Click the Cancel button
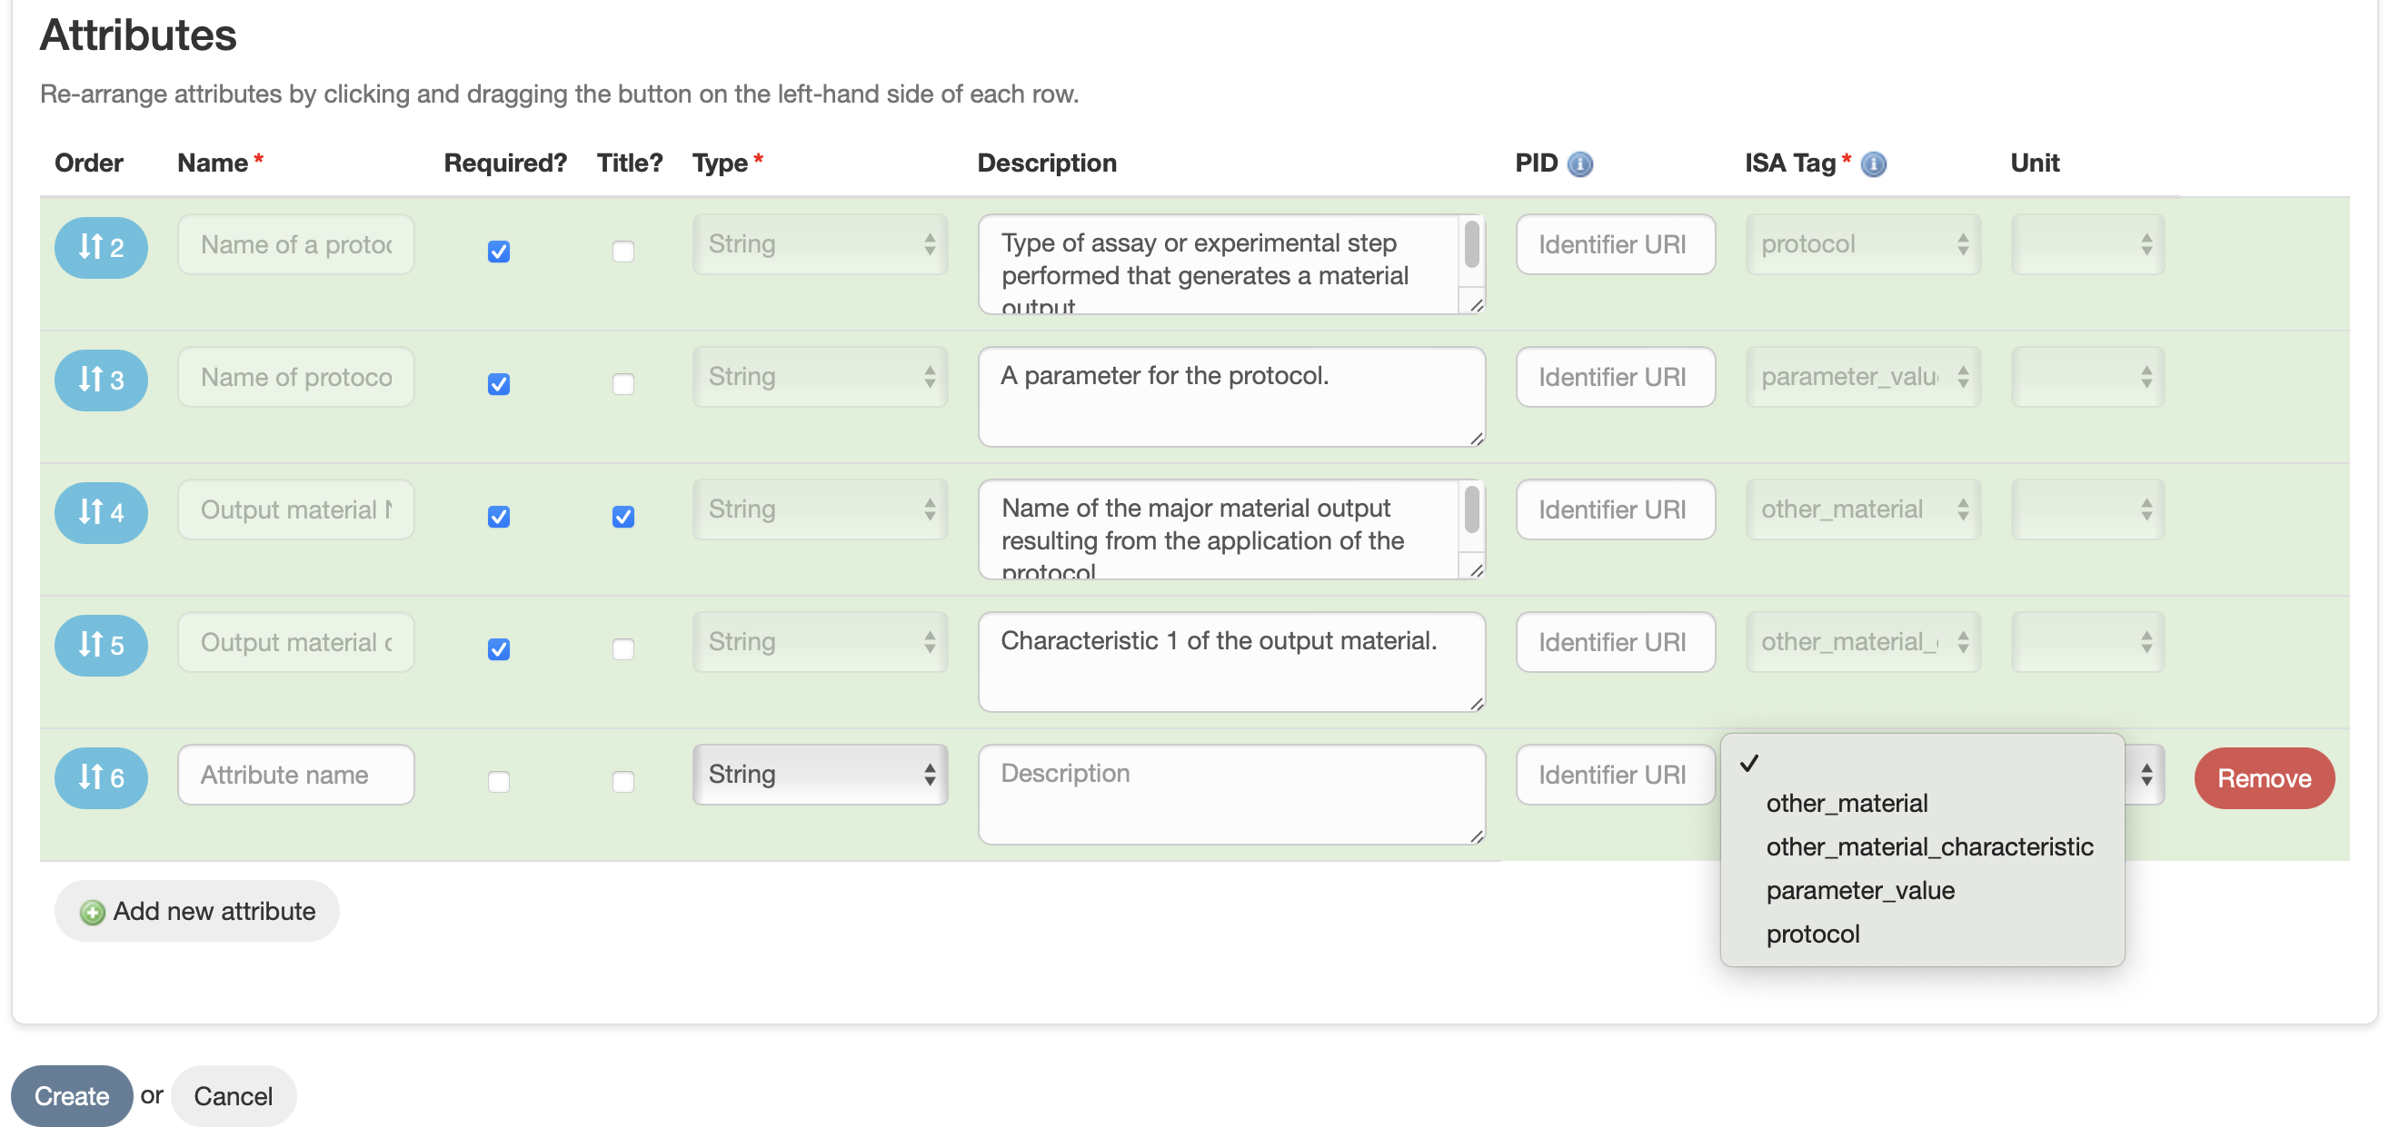 [233, 1095]
